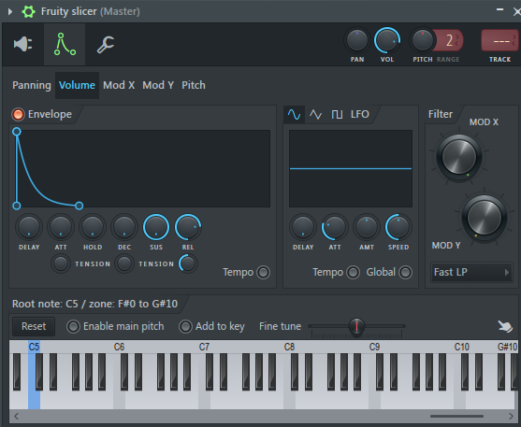This screenshot has height=427, width=521.
Task: Open the Mod X tab
Action: pos(119,85)
